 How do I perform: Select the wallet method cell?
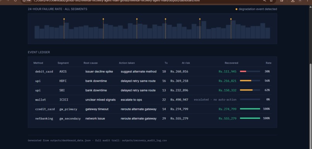coord(40,100)
